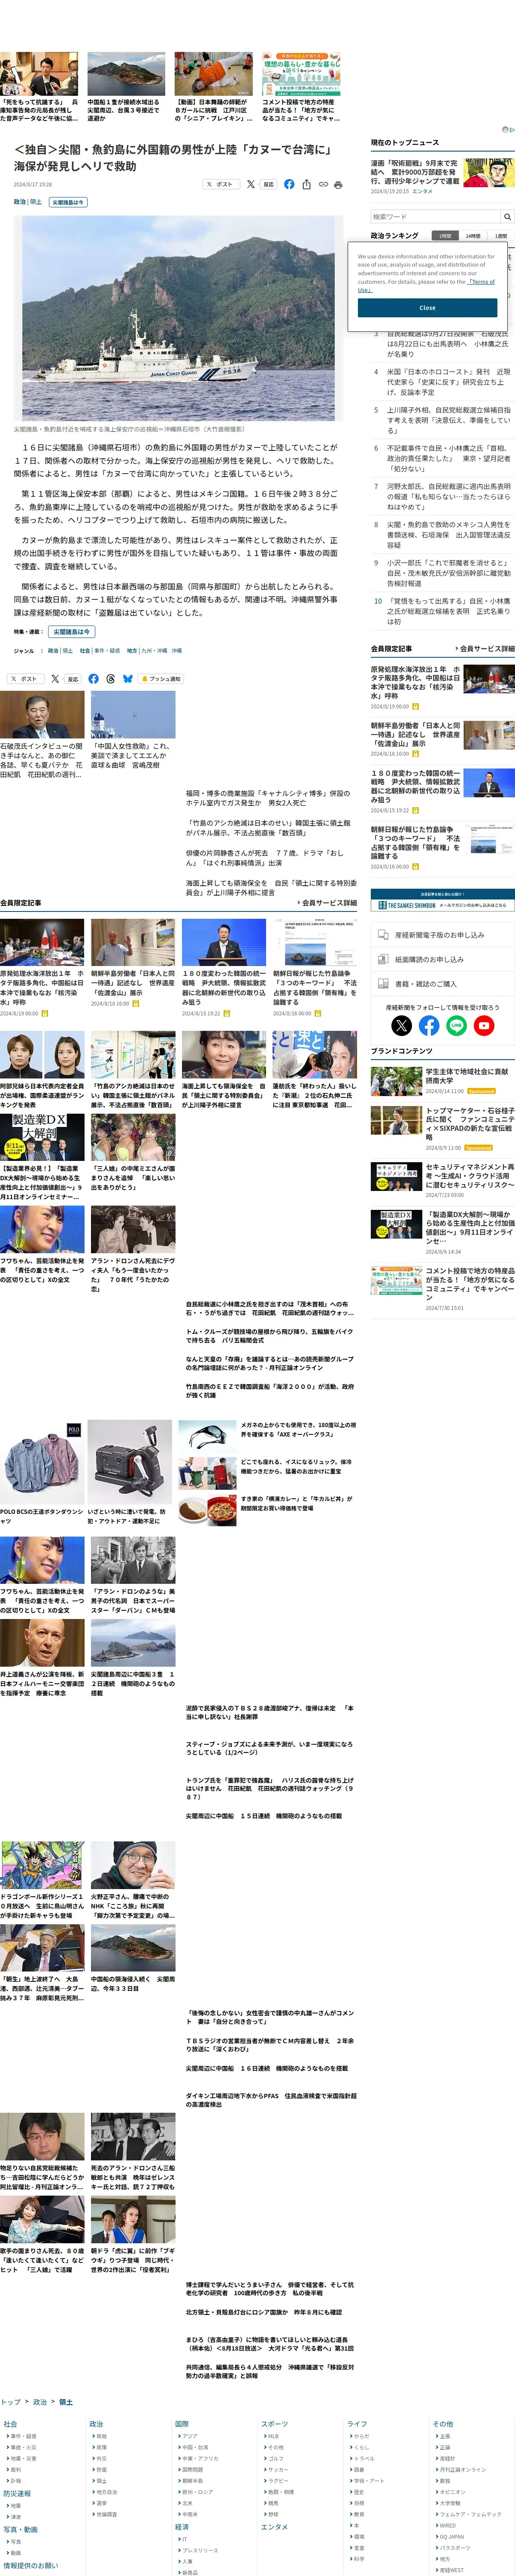
Task: Open the スポーツ footer heading
Action: click(274, 2424)
